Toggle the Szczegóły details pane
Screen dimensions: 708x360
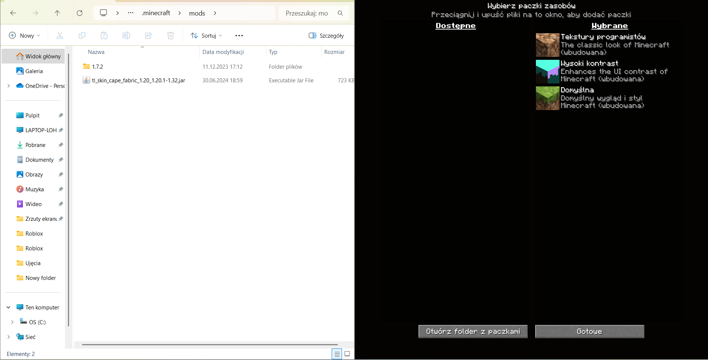(326, 35)
